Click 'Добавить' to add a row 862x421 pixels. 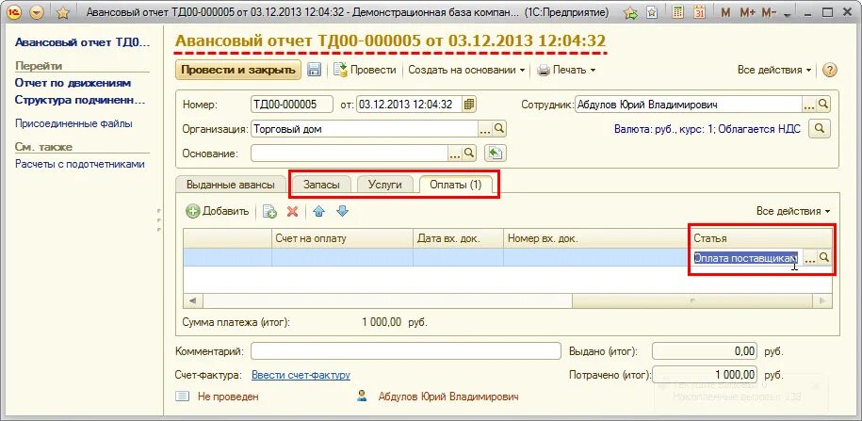(218, 211)
